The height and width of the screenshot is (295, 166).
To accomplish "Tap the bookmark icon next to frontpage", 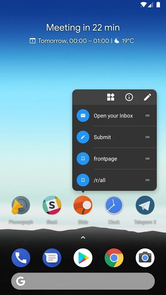I will [83, 159].
